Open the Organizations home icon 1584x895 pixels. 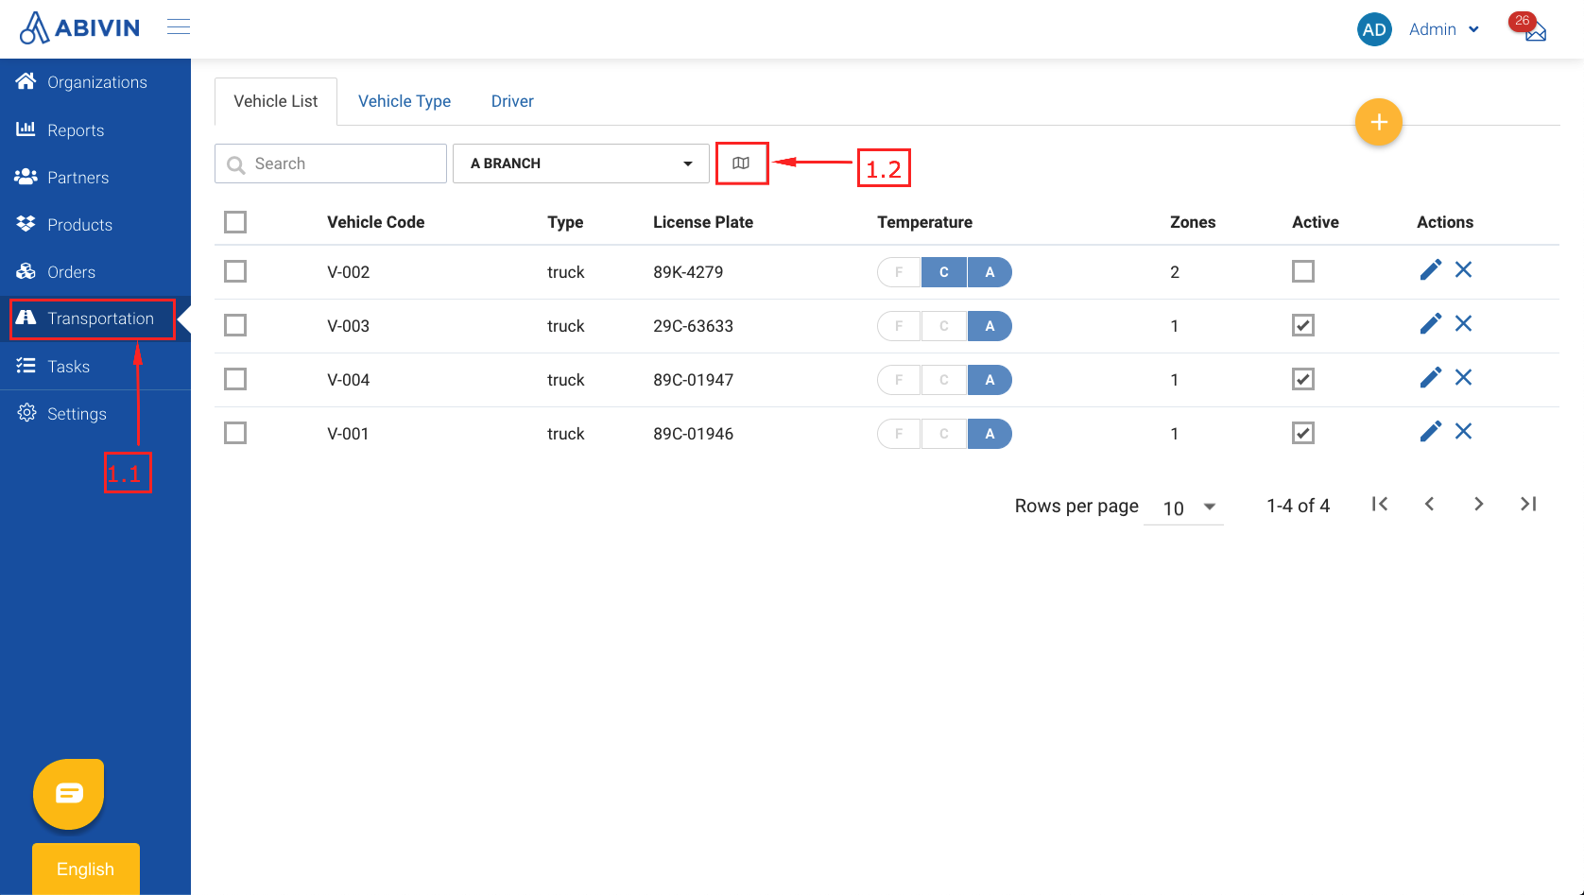[x=26, y=81]
